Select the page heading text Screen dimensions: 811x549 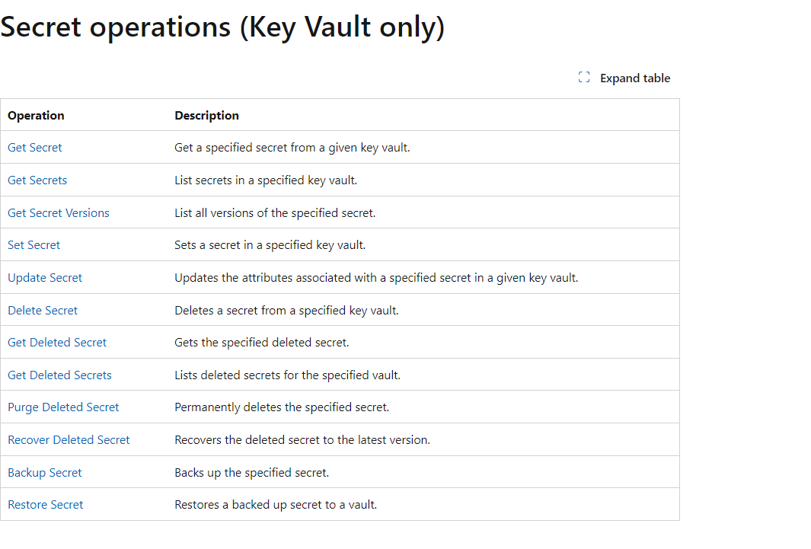222,27
